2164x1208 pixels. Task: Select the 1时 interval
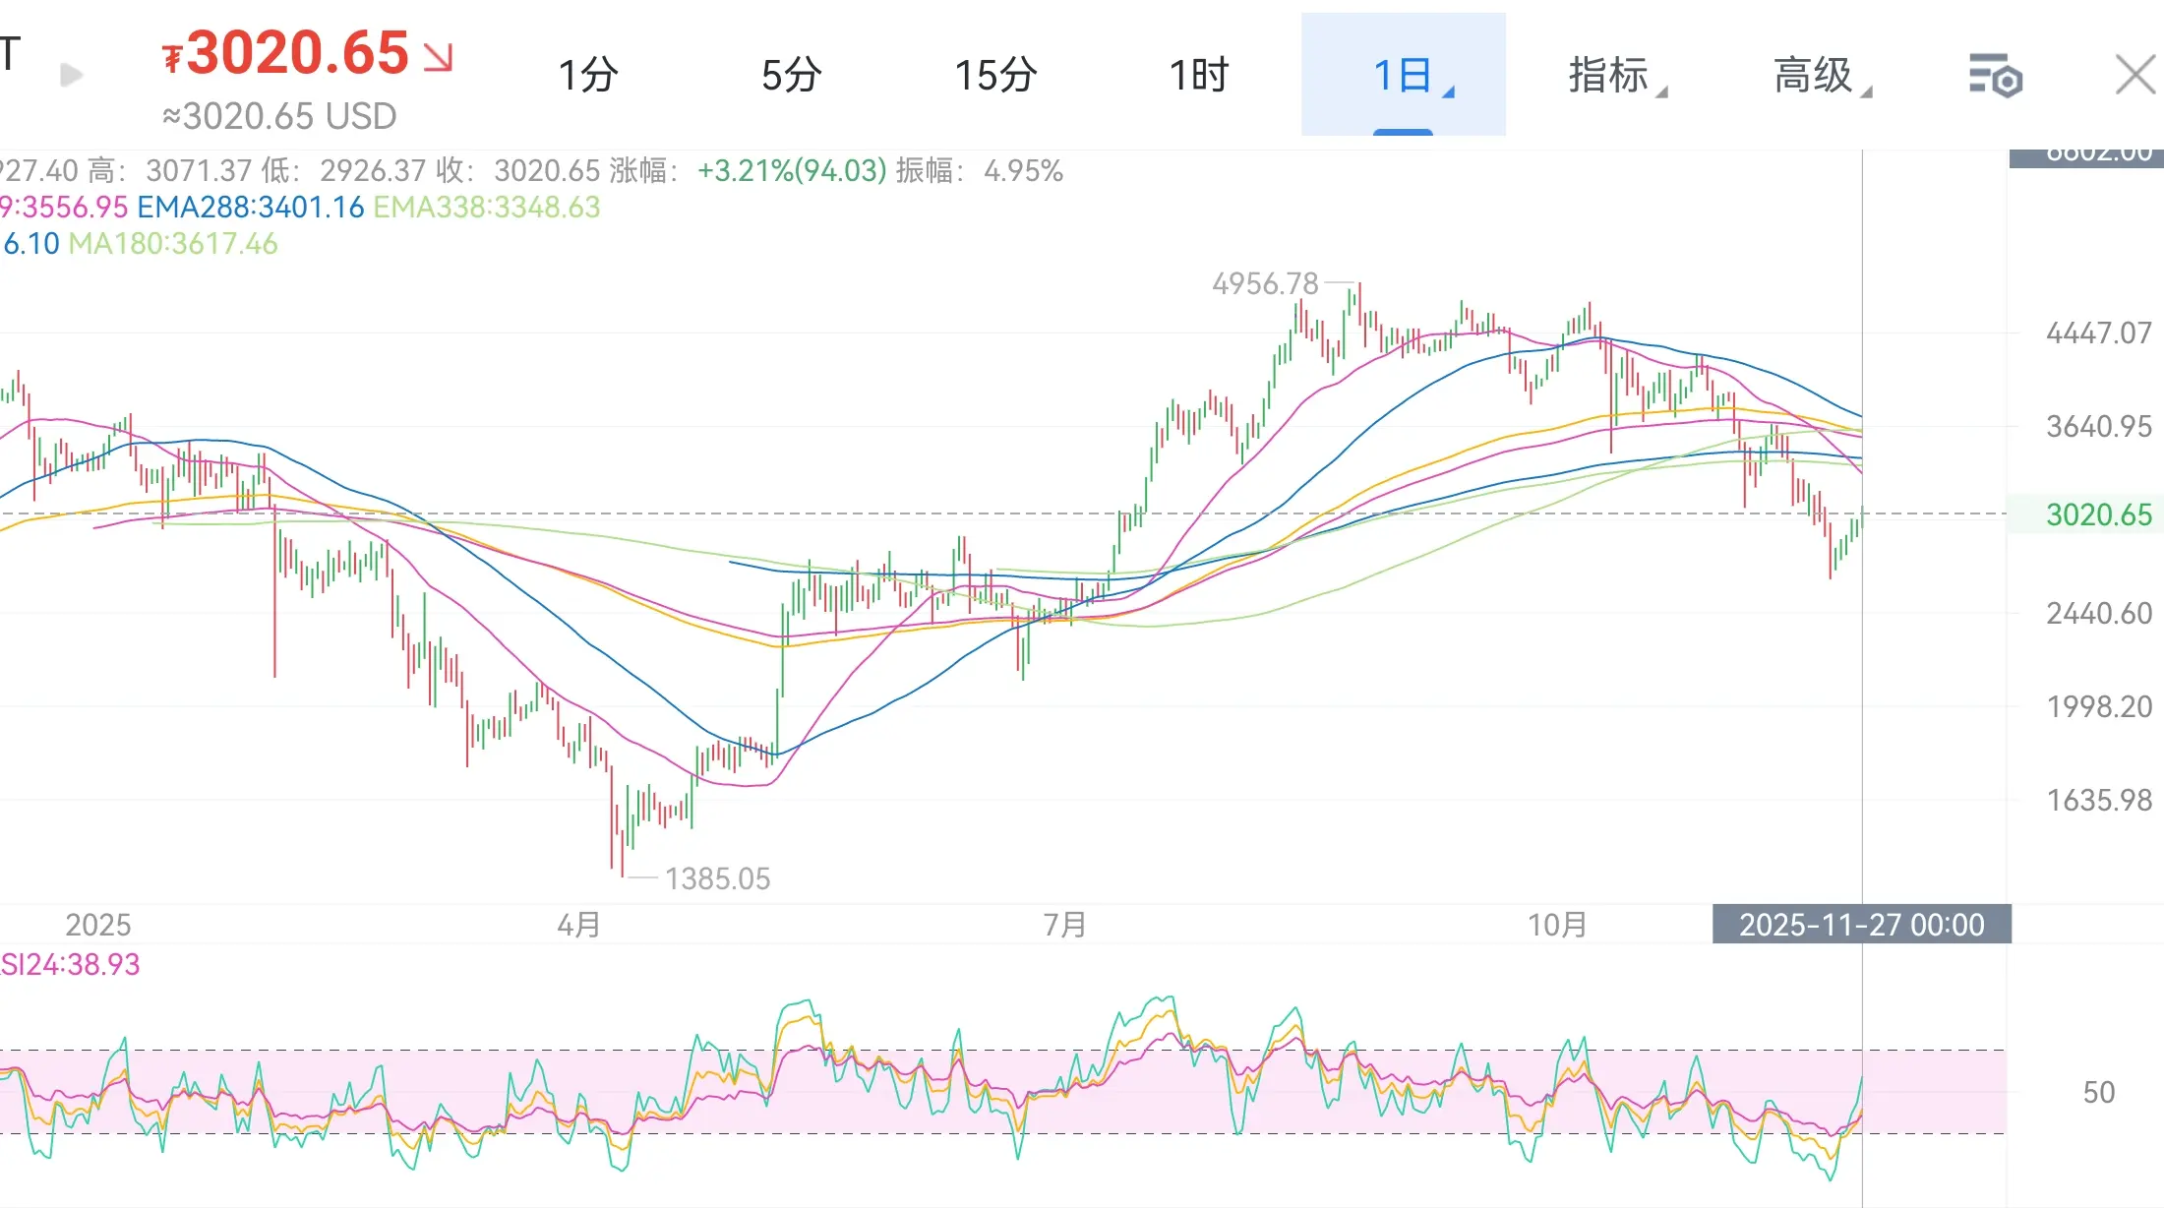coord(1199,75)
